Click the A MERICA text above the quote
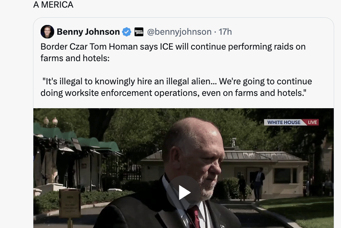 click(x=53, y=5)
